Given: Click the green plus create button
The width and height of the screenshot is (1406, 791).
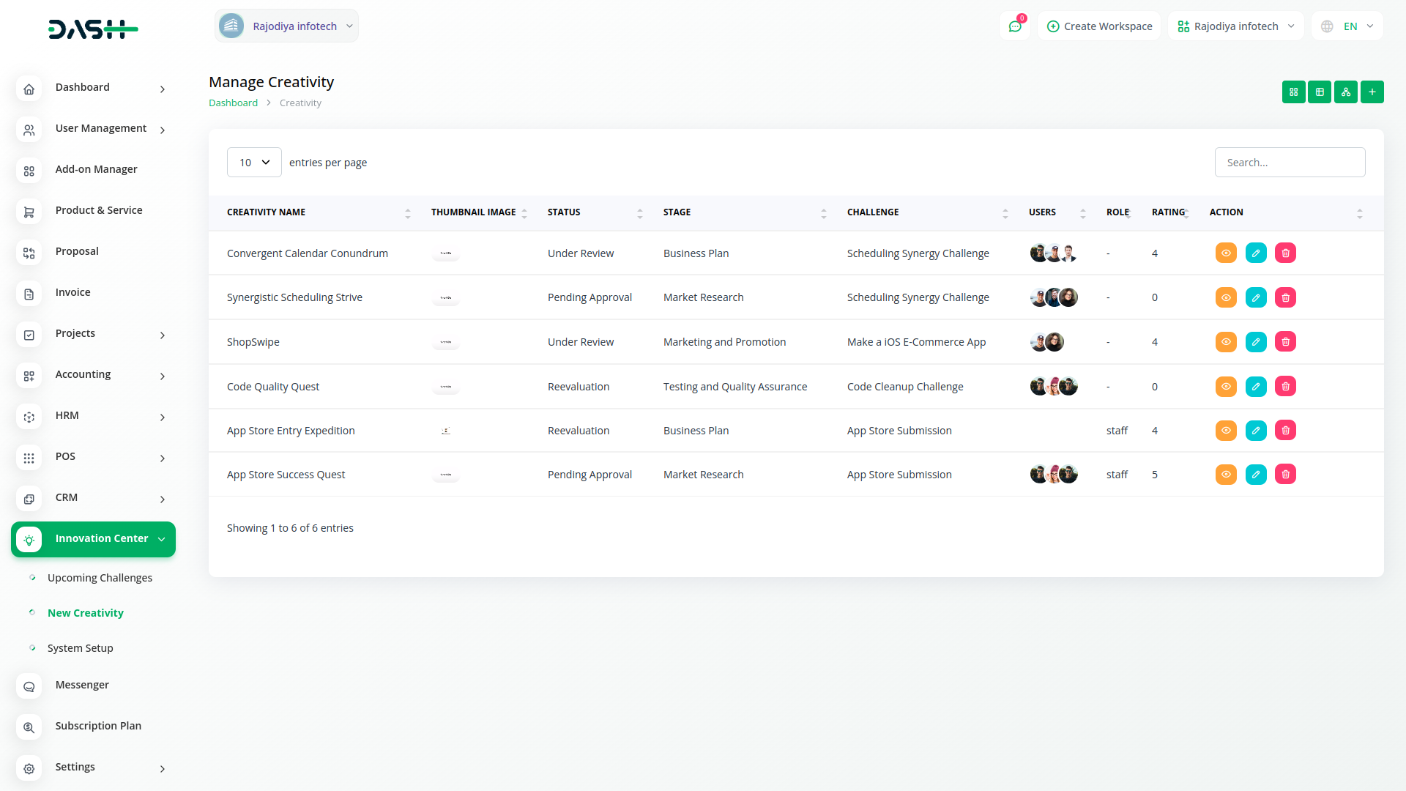Looking at the screenshot, I should tap(1372, 92).
